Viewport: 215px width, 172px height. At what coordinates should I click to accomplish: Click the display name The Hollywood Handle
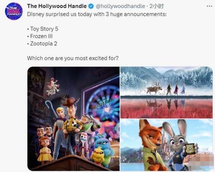(57, 6)
